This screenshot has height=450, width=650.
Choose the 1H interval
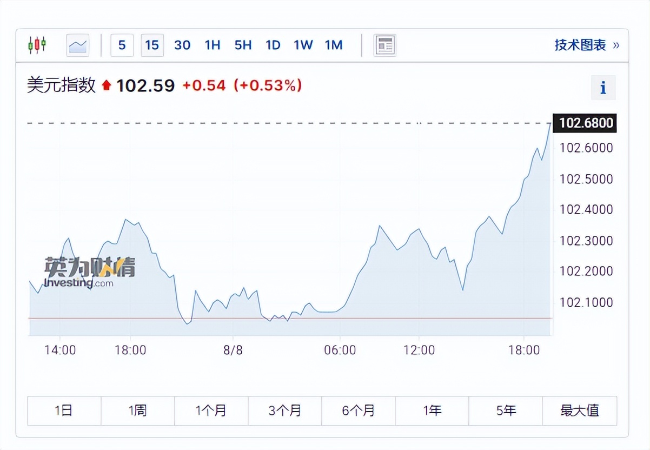213,45
